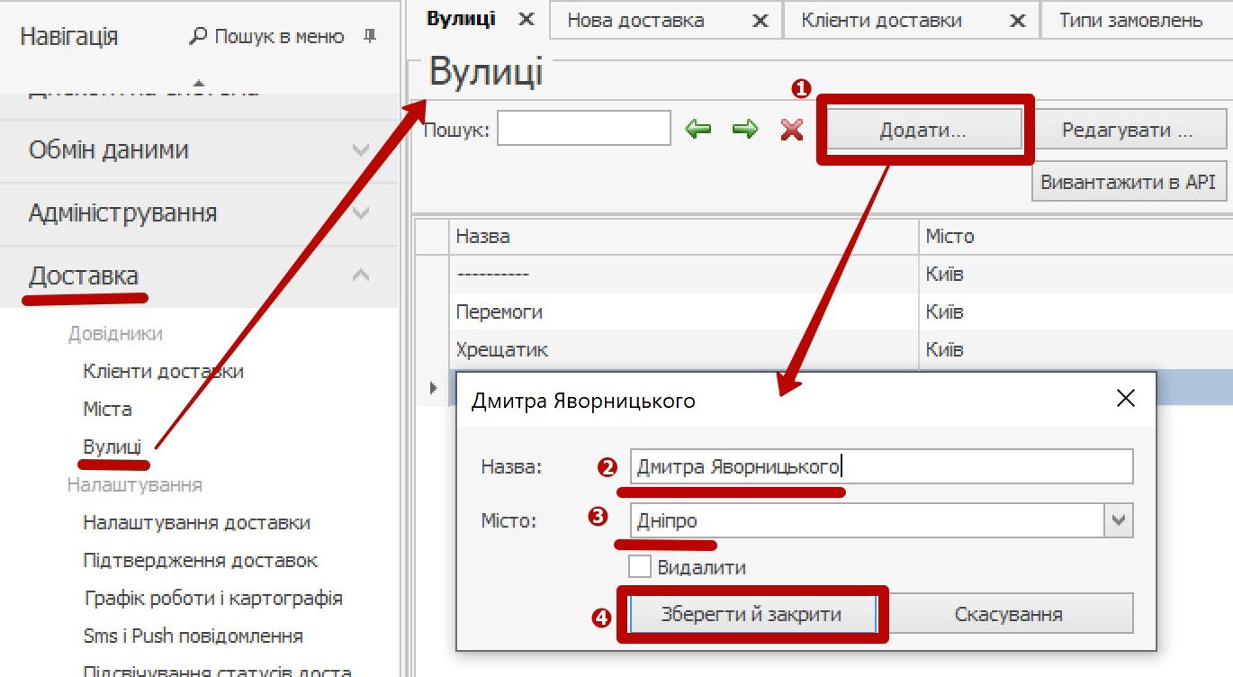This screenshot has width=1233, height=677.
Task: Click Зберегти й закрити button
Action: click(751, 614)
